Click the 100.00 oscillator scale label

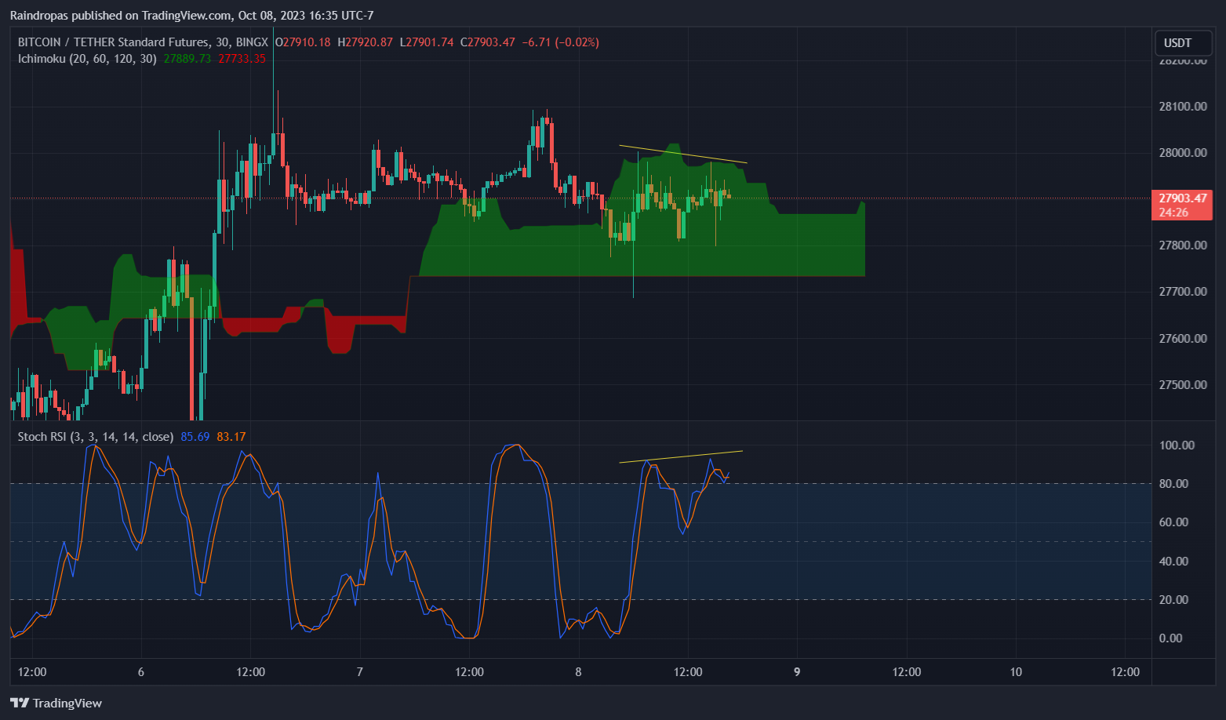[1177, 445]
